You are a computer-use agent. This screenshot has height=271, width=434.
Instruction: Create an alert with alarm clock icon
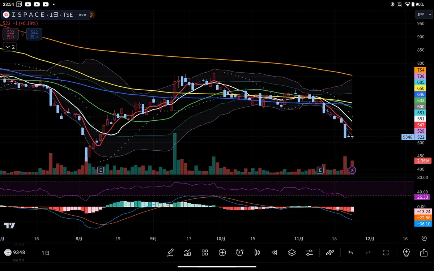pos(239,253)
